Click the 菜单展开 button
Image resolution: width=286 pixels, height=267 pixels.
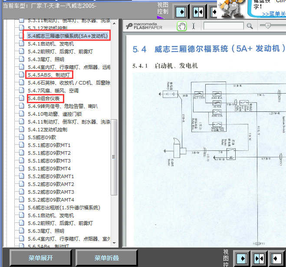click(41, 258)
